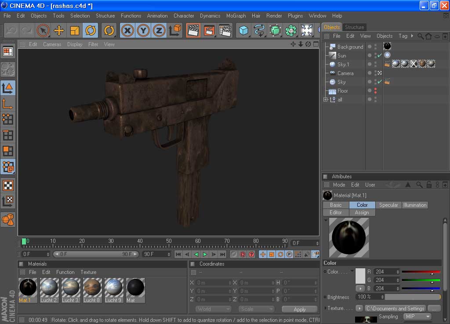The image size is (450, 324).
Task: Go to start of animation
Action: coord(178,254)
